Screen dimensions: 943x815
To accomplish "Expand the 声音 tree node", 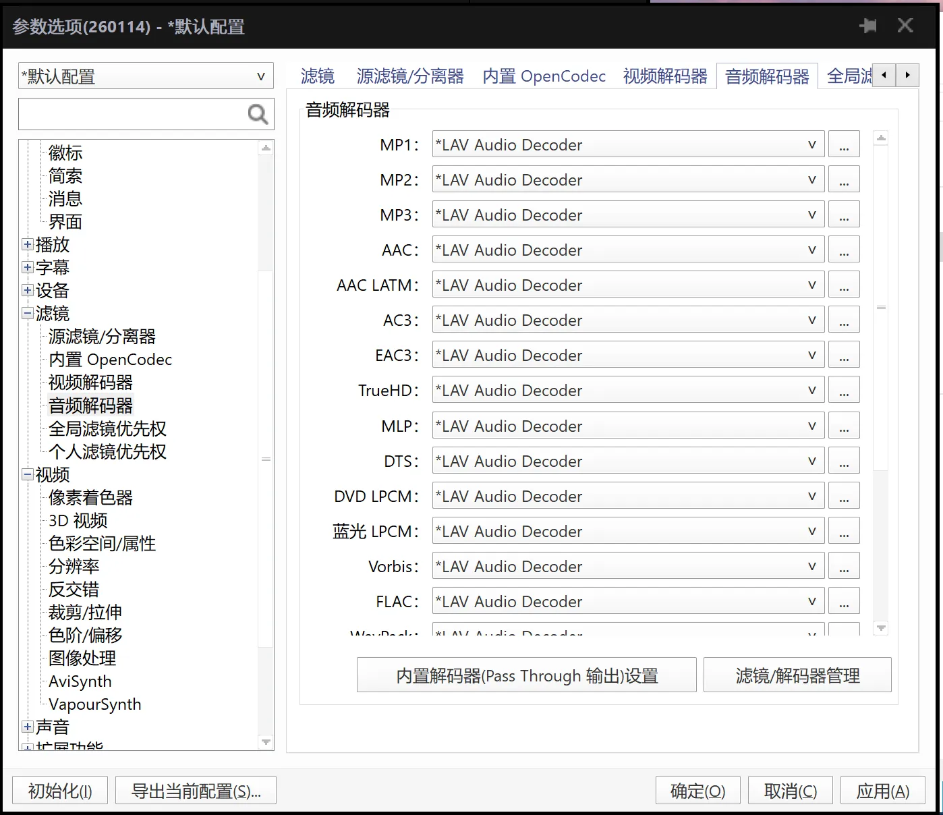I will click(x=28, y=727).
